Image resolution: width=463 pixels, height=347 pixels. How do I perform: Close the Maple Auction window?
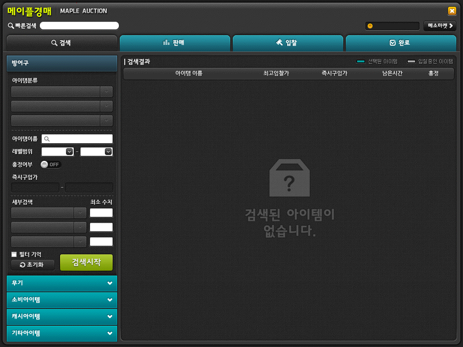click(x=452, y=11)
